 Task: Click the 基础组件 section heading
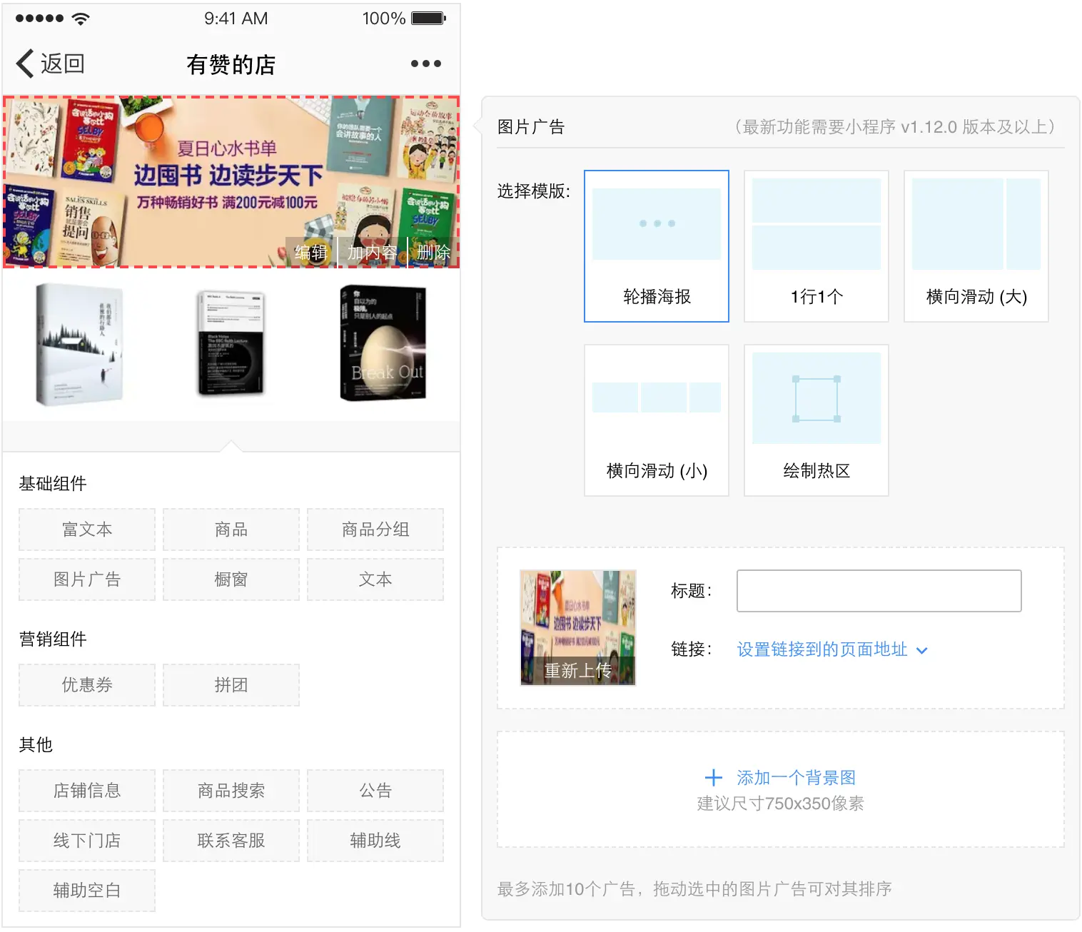click(x=53, y=484)
